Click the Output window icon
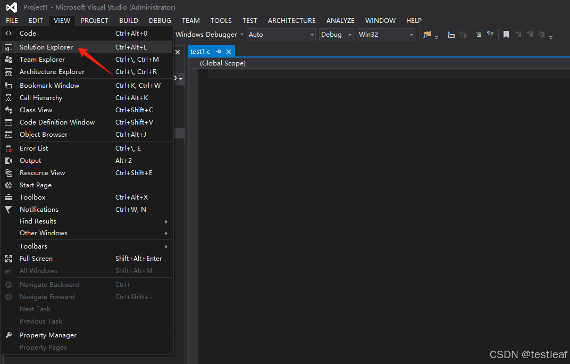570x364 pixels. [x=9, y=161]
